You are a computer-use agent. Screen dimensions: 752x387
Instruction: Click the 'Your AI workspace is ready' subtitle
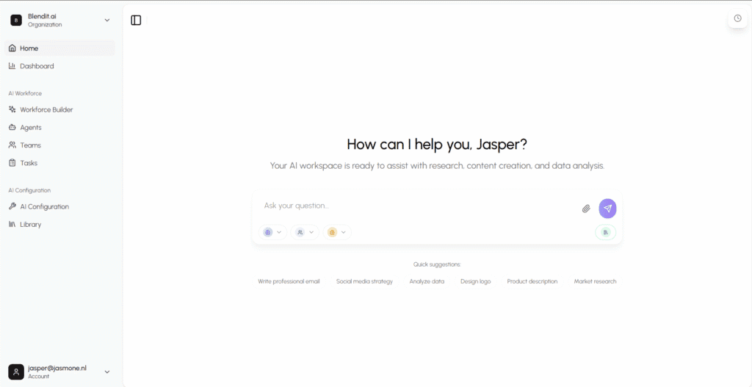pos(437,166)
